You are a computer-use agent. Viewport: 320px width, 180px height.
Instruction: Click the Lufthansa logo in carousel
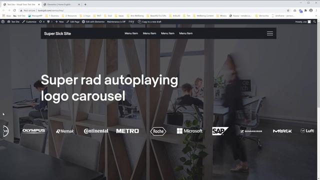click(307, 131)
